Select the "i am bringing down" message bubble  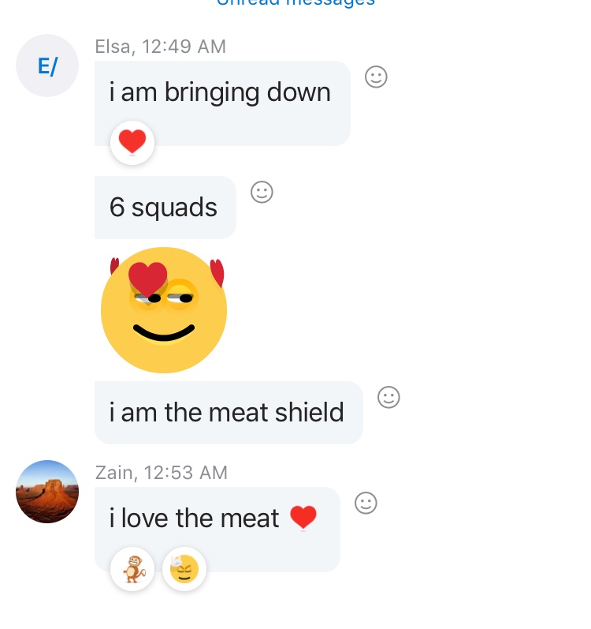tap(222, 103)
